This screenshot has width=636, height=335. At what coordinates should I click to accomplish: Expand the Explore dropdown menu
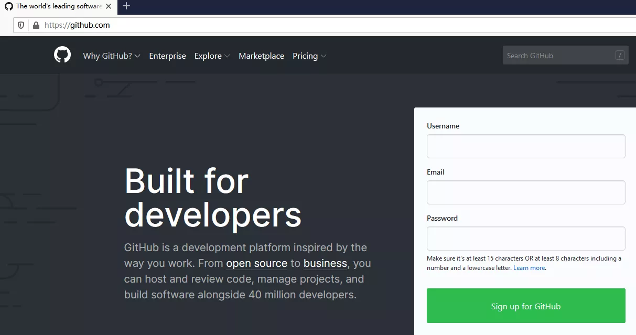pyautogui.click(x=212, y=56)
